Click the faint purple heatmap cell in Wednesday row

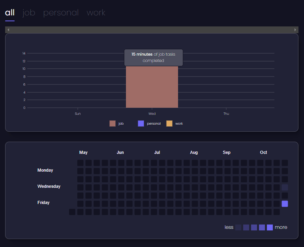pyautogui.click(x=285, y=187)
